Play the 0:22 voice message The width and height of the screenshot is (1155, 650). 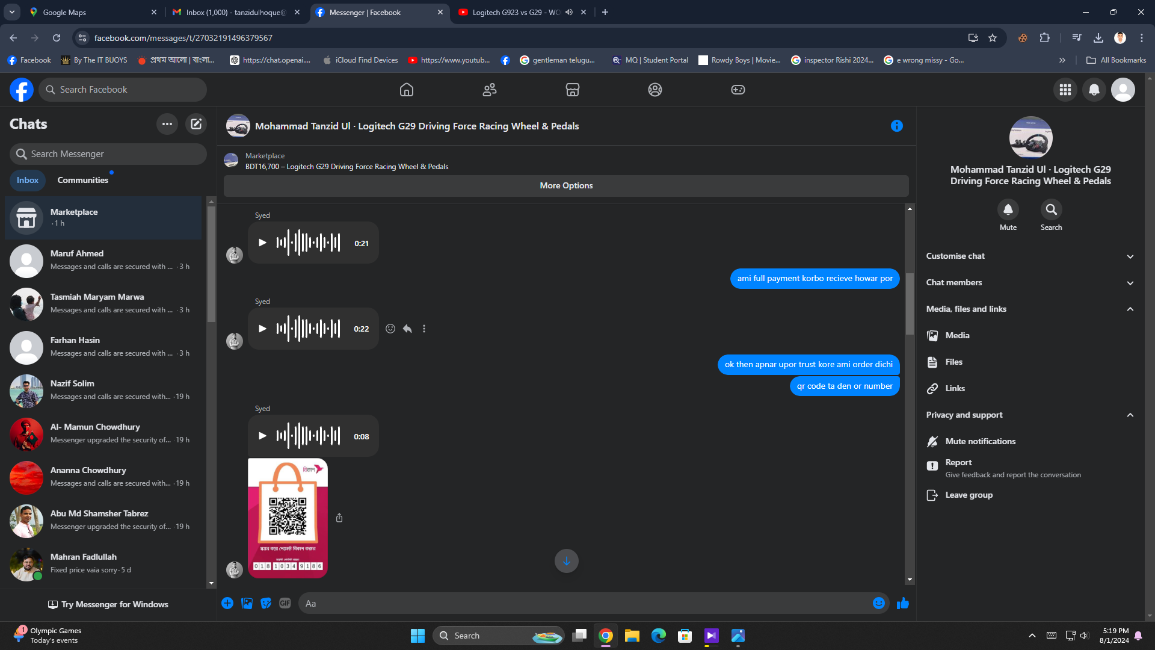coord(262,329)
